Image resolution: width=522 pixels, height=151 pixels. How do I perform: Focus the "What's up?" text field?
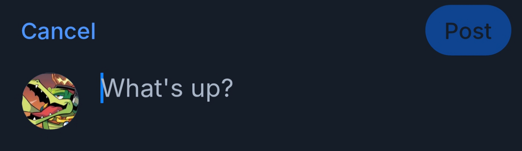click(167, 88)
